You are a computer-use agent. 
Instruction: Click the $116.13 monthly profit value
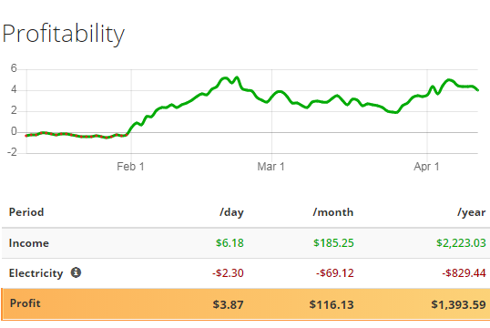click(332, 304)
